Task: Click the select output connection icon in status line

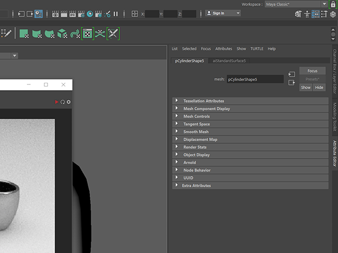Action: 30,14
